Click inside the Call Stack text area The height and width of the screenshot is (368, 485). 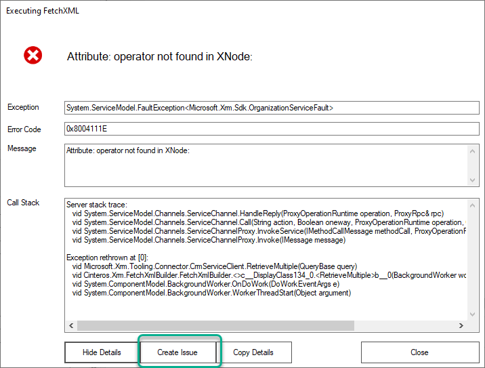(x=264, y=259)
